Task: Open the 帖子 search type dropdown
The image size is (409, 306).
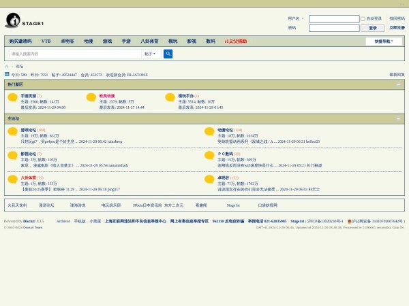Action: (x=151, y=54)
